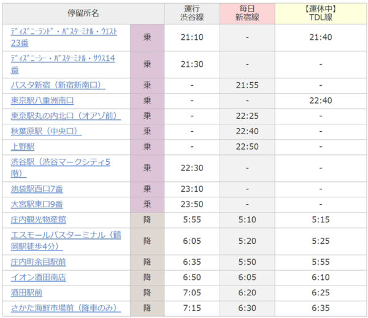
Task: Open the 庄内観光物産館 stop link
Action: coord(38,219)
